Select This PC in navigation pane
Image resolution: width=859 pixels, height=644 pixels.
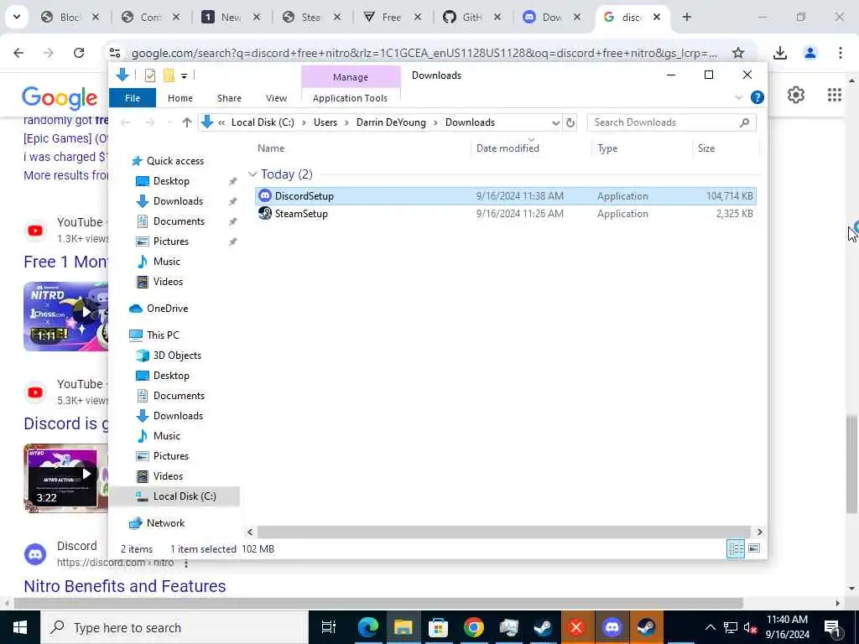click(163, 335)
